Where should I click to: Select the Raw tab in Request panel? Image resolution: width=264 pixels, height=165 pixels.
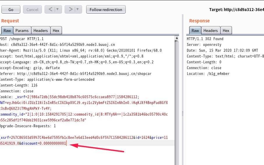click(7, 31)
